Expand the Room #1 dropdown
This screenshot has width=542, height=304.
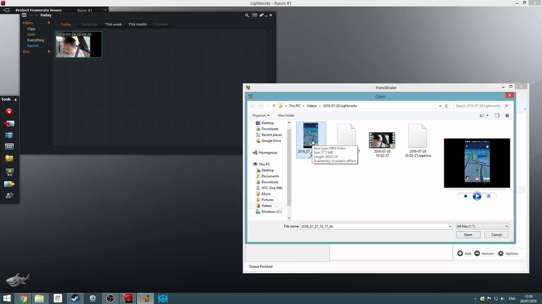(x=105, y=10)
